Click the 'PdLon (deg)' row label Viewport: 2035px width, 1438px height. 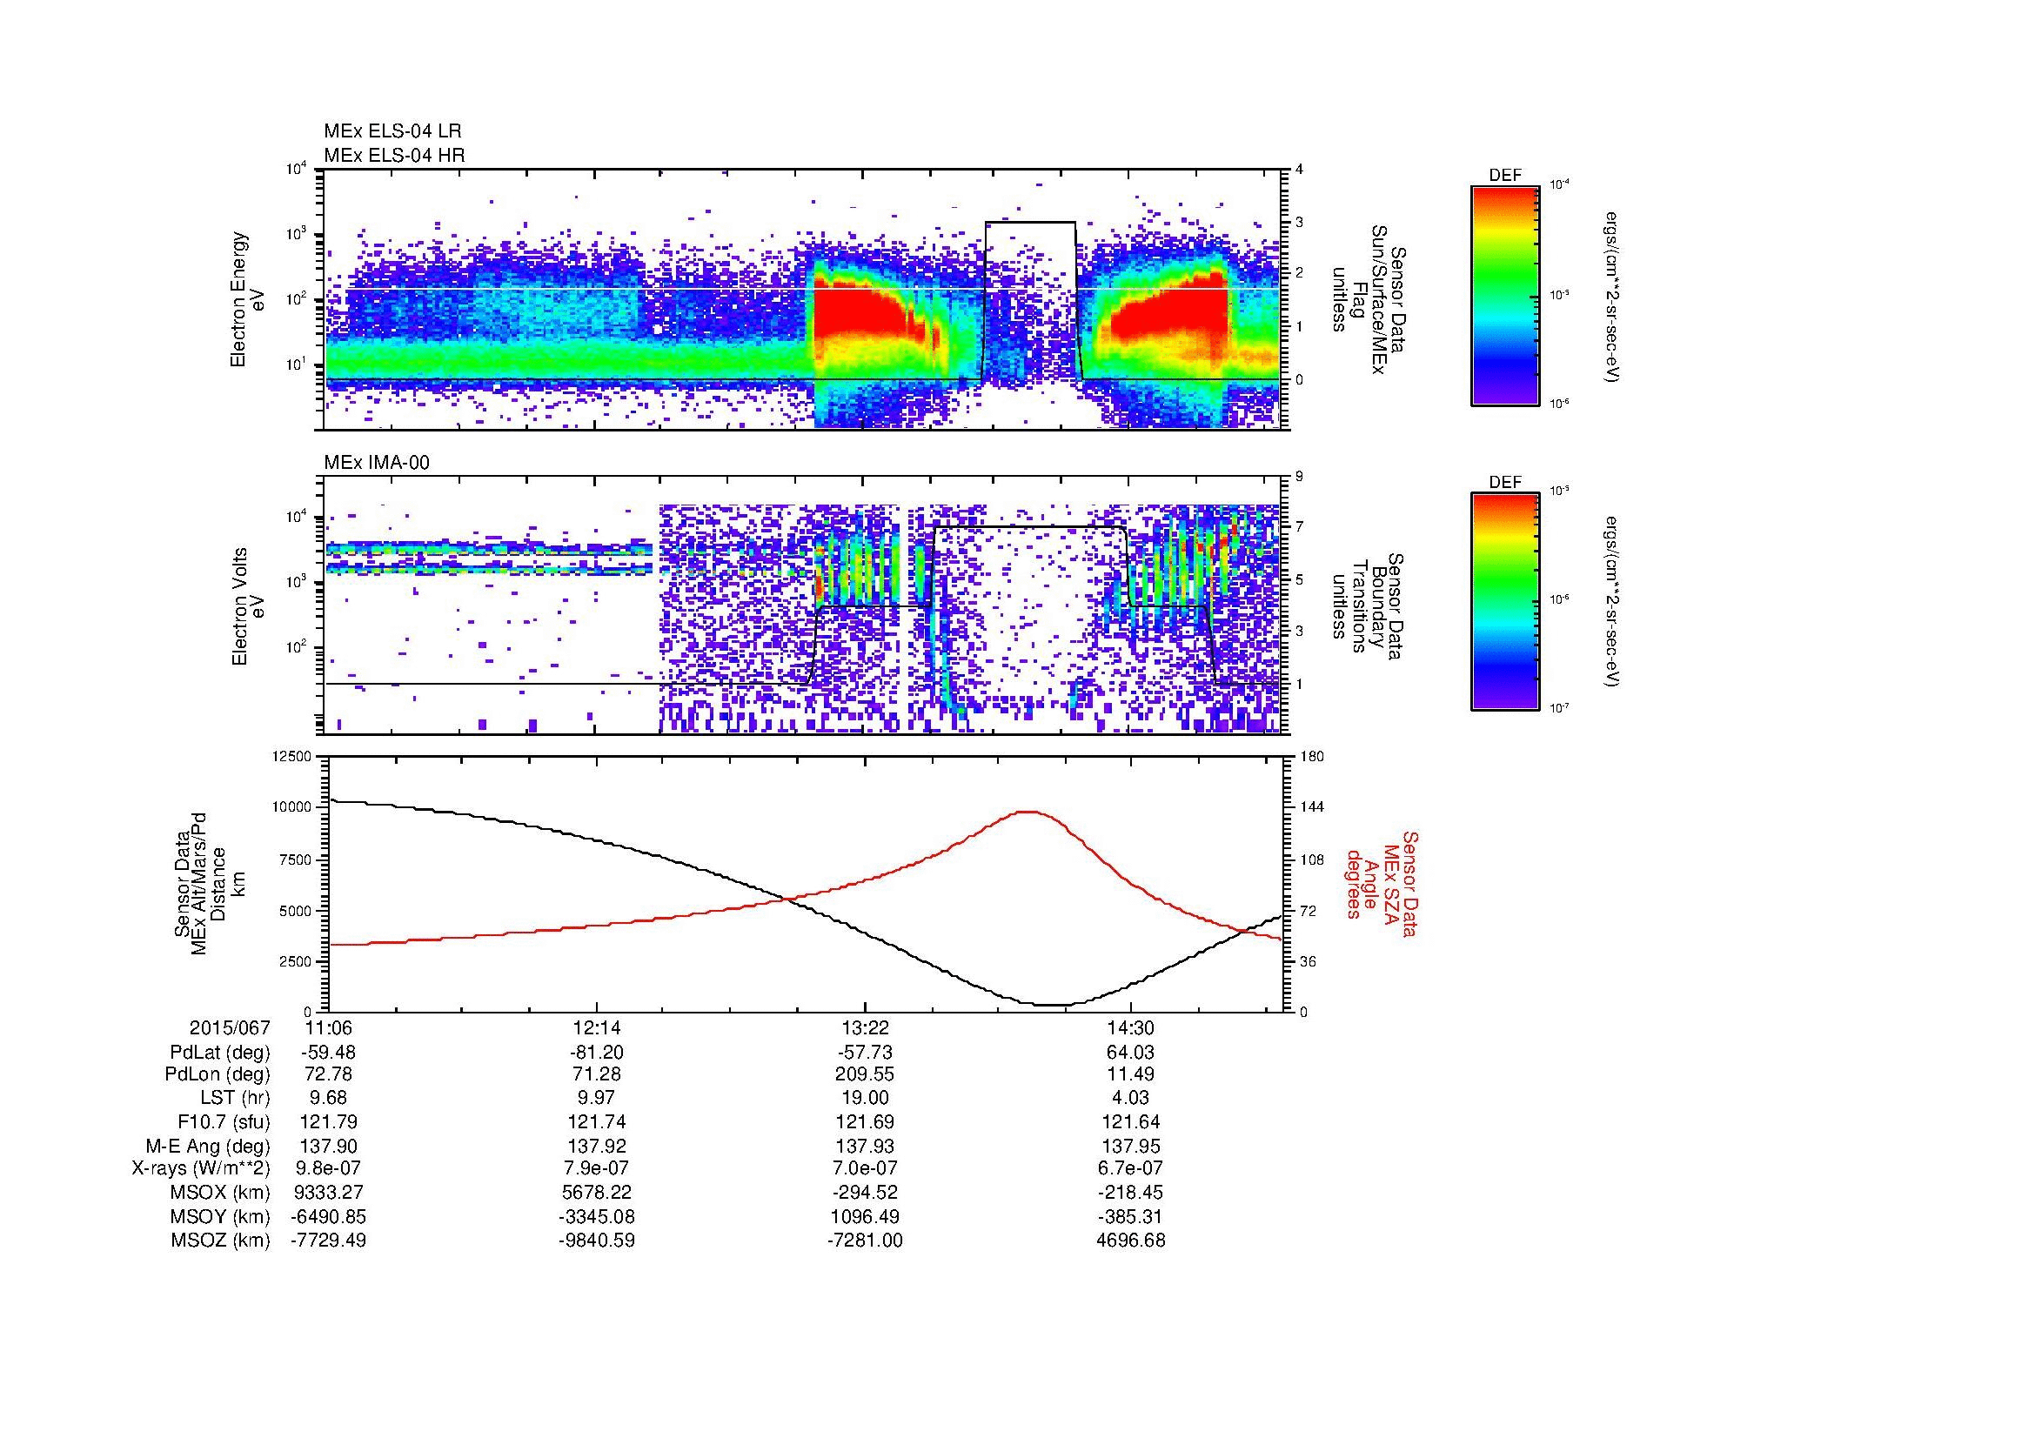tap(218, 1074)
